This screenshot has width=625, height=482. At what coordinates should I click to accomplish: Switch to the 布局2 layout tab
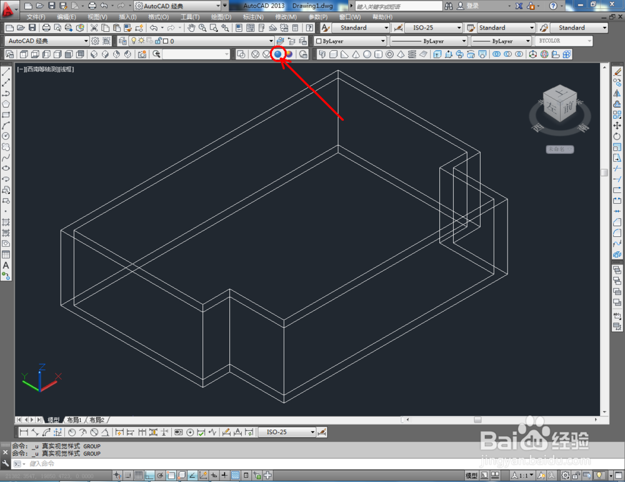97,420
